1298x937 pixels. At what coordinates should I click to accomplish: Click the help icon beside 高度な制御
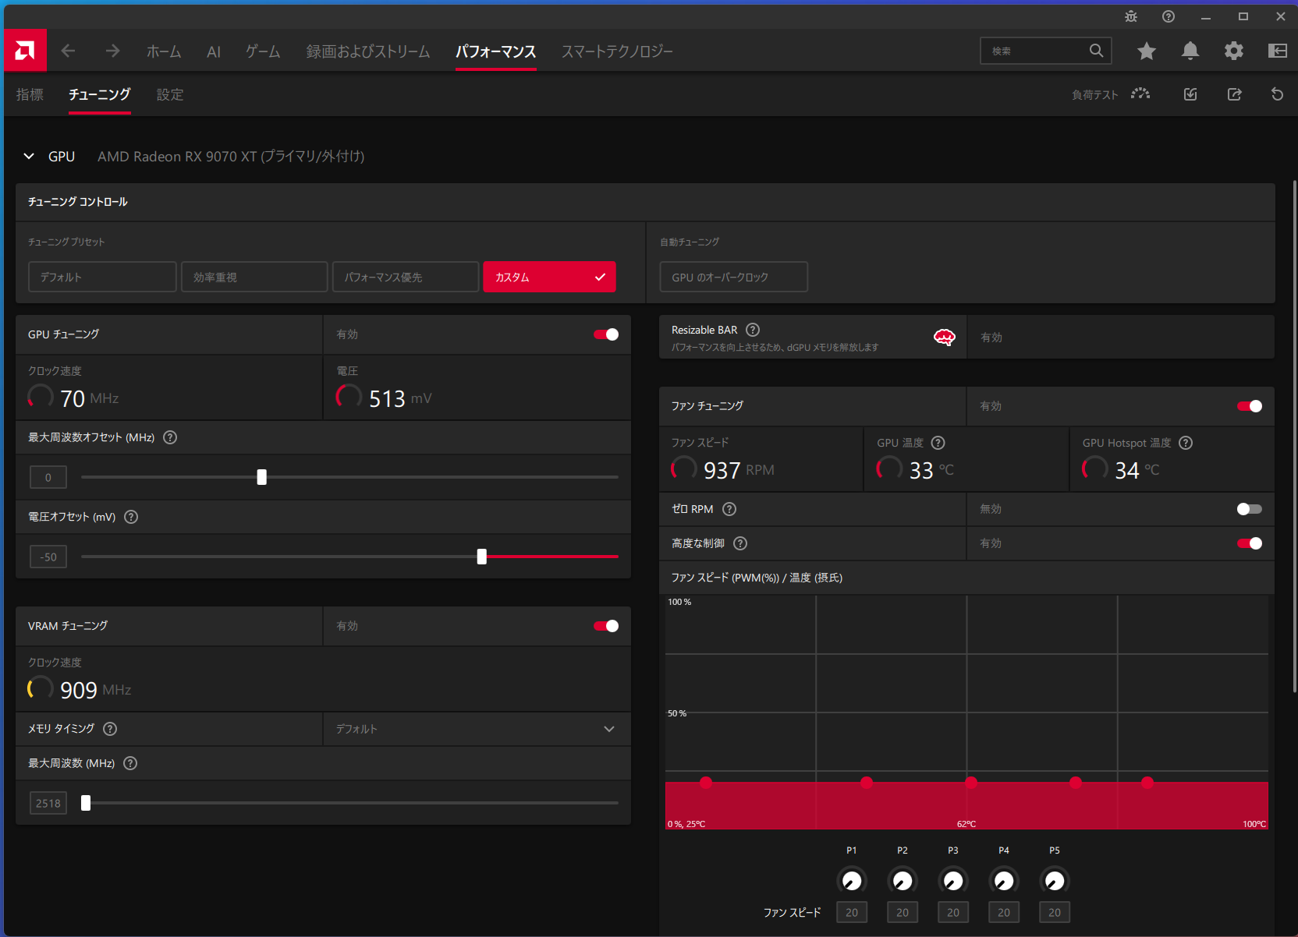click(740, 543)
